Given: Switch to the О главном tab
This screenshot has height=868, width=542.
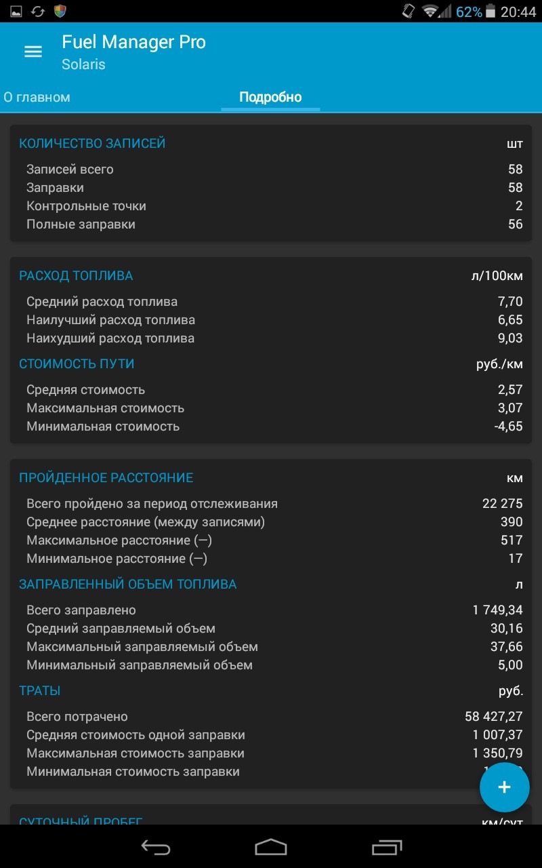Looking at the screenshot, I should click(x=37, y=97).
